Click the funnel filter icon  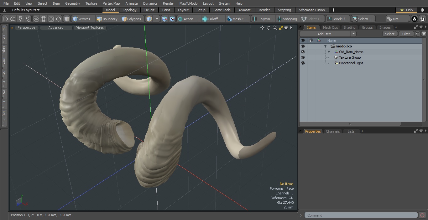(424, 34)
